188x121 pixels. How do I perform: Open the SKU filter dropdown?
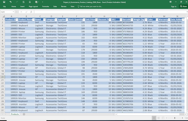[x=121, y=20]
